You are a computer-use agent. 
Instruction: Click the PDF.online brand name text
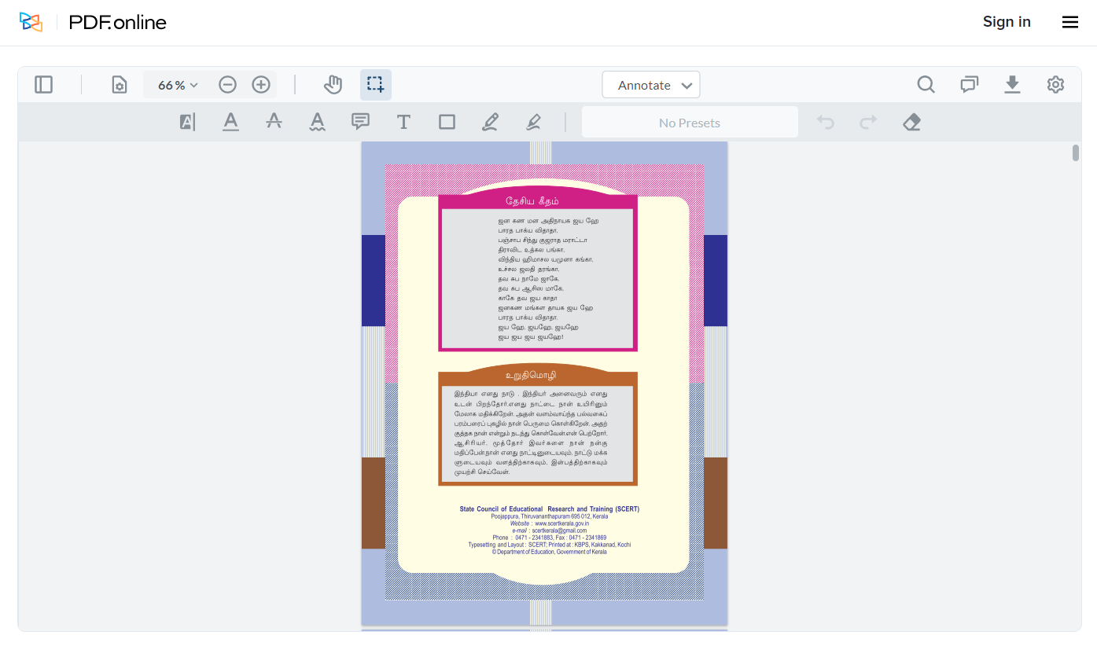point(118,23)
